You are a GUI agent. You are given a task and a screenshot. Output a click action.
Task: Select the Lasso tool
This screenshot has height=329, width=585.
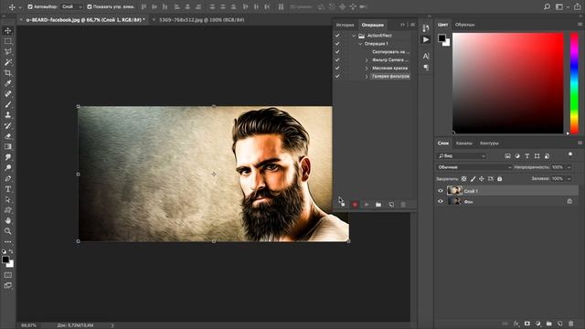click(x=8, y=51)
